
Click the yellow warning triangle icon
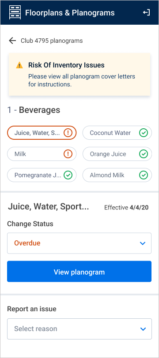coord(19,65)
